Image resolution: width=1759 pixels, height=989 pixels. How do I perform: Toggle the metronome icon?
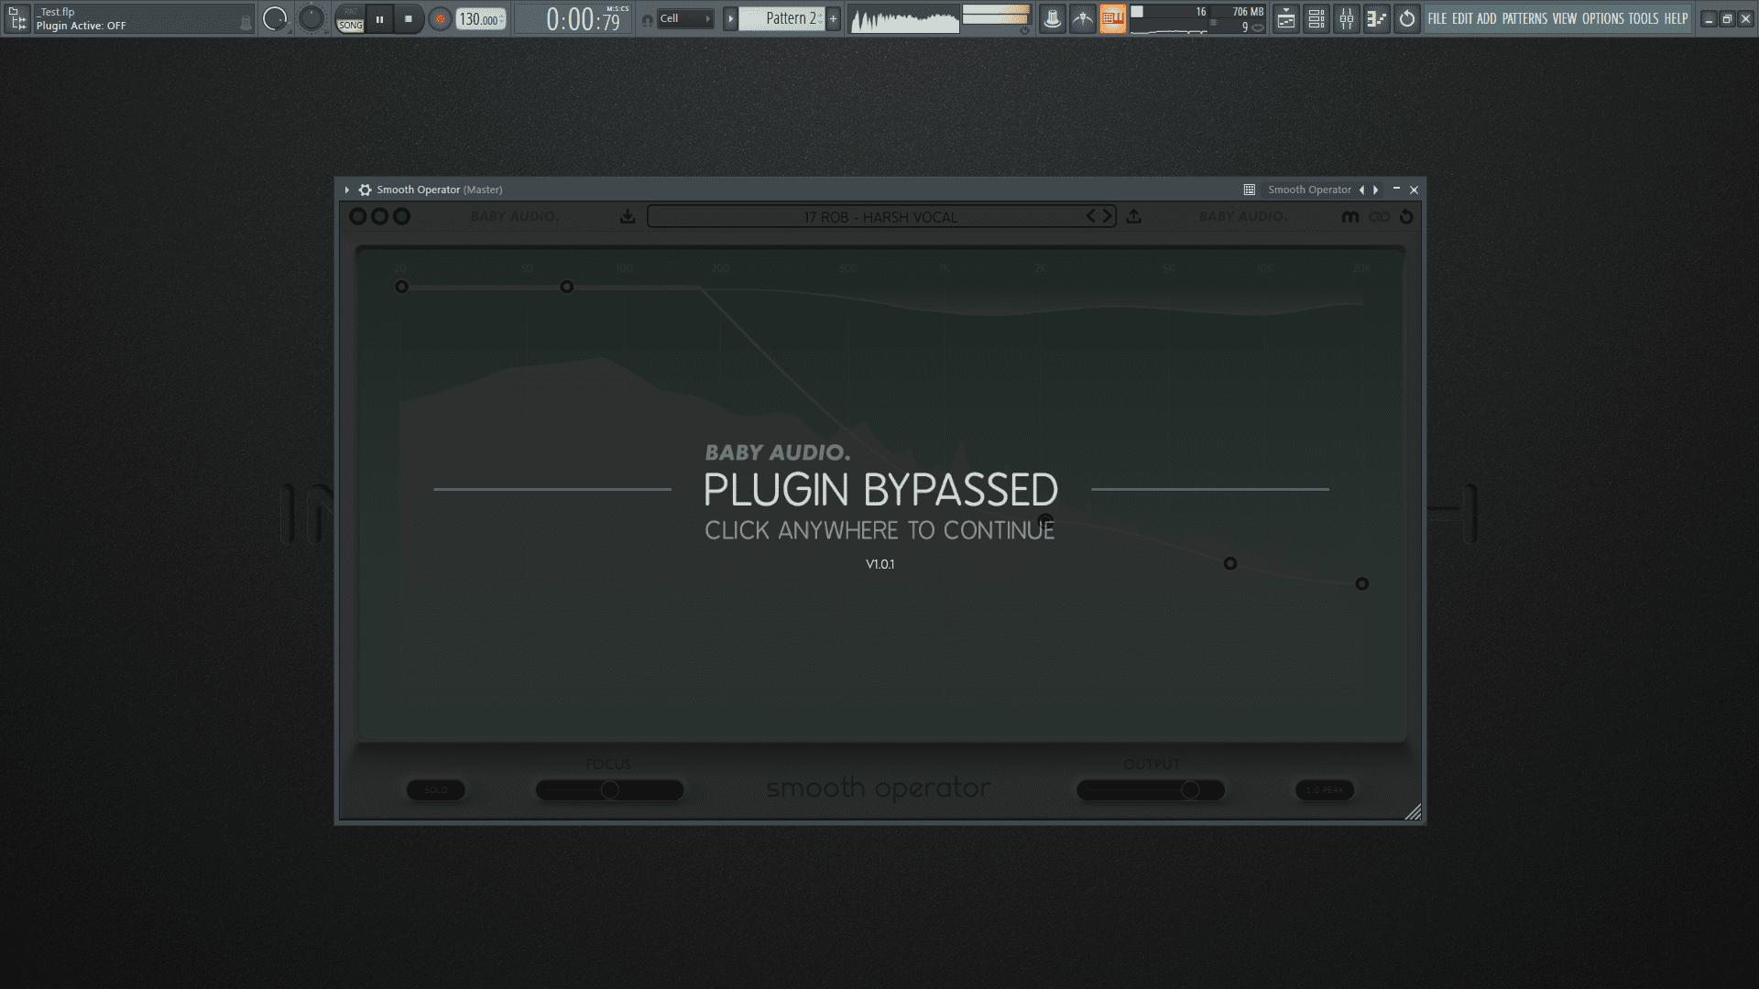pos(1053,18)
